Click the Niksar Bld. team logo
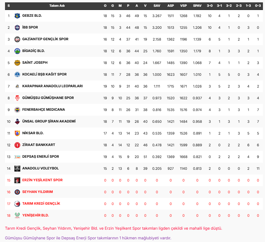The image size is (265, 242). pos(17,133)
